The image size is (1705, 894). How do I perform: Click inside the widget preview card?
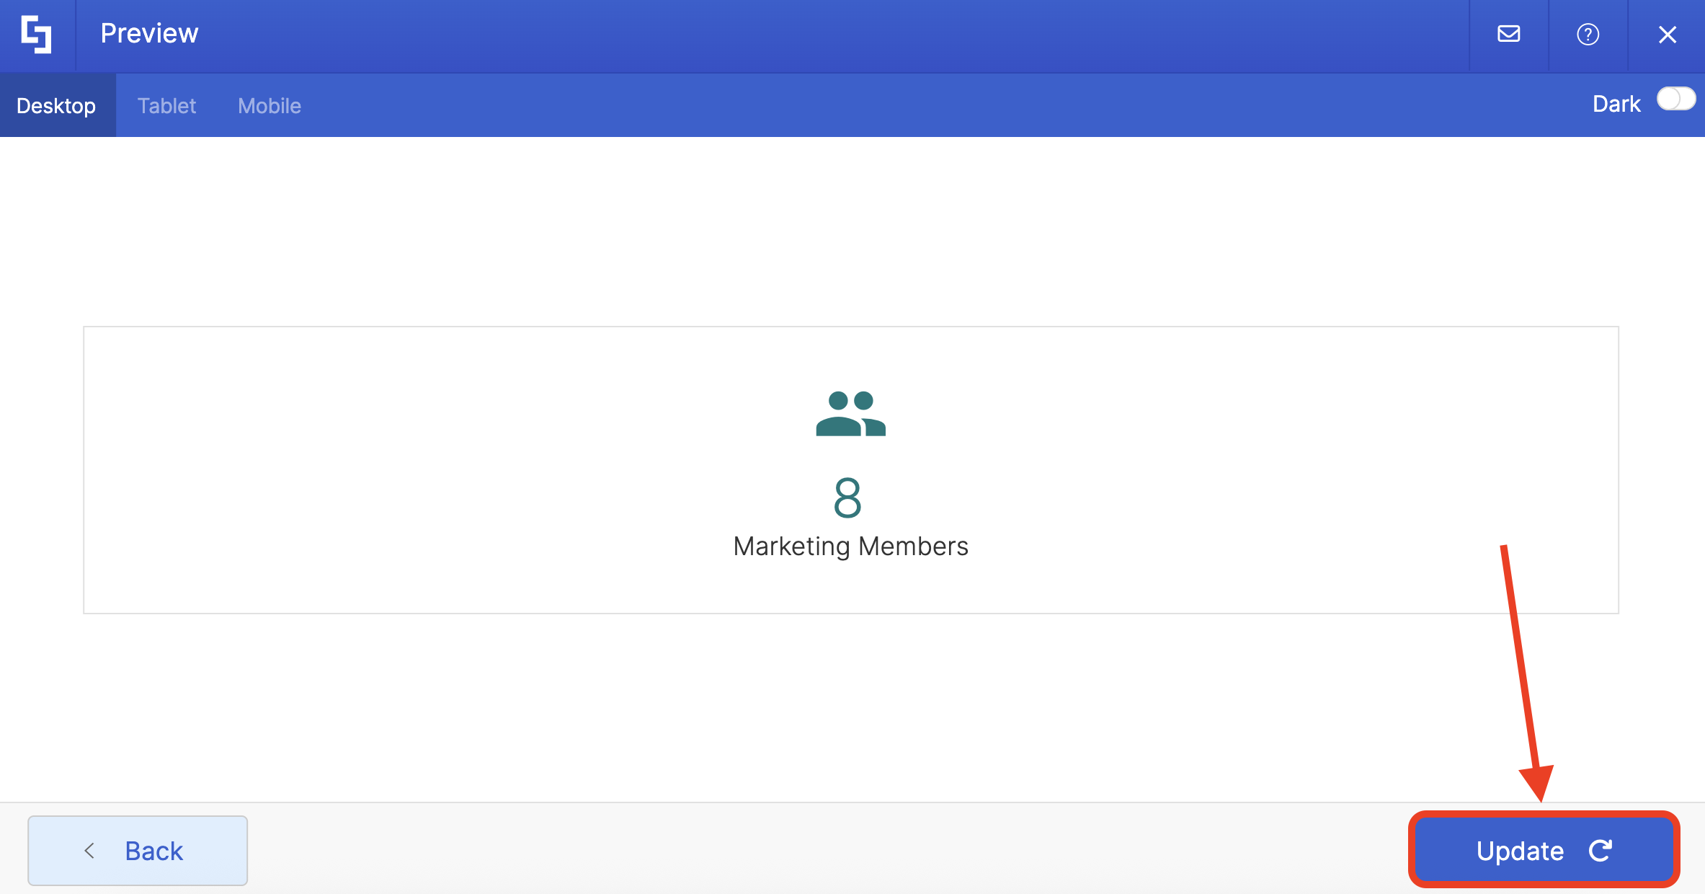pyautogui.click(x=432, y=469)
